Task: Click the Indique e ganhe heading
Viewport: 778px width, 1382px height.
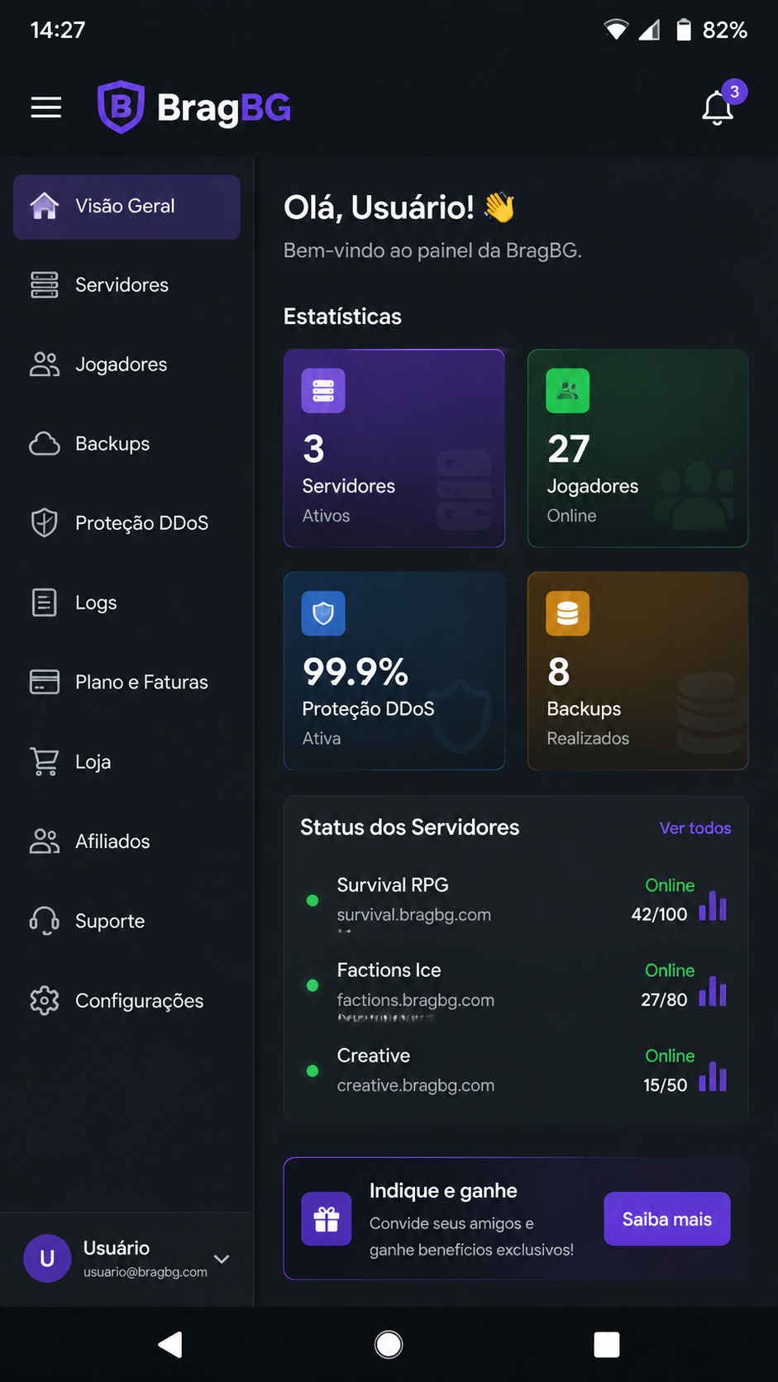Action: [x=443, y=1191]
